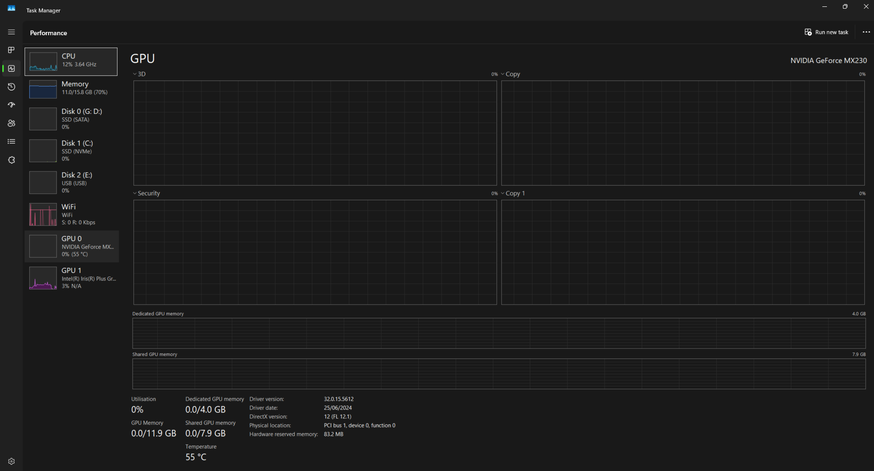874x471 pixels.
Task: Open the Copy engine graph dropdown
Action: coord(511,74)
